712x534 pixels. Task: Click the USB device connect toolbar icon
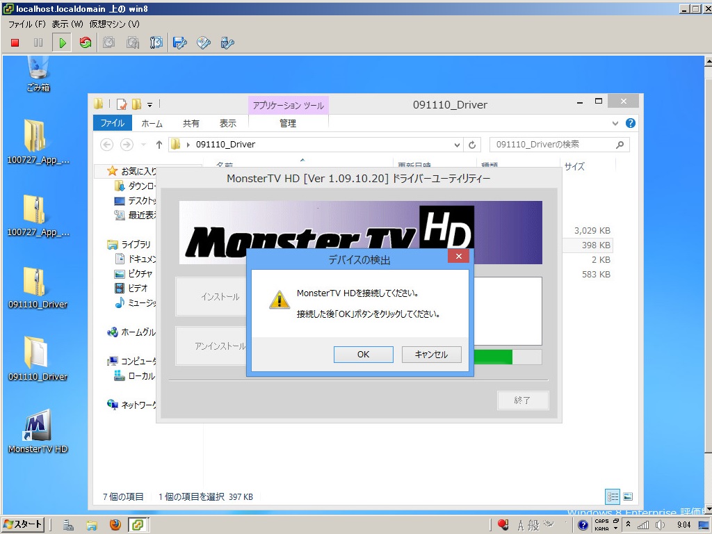(x=227, y=42)
